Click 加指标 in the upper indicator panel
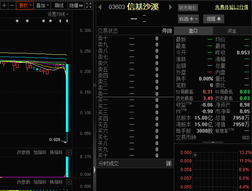This screenshot has width=252, height=191. 40,153
